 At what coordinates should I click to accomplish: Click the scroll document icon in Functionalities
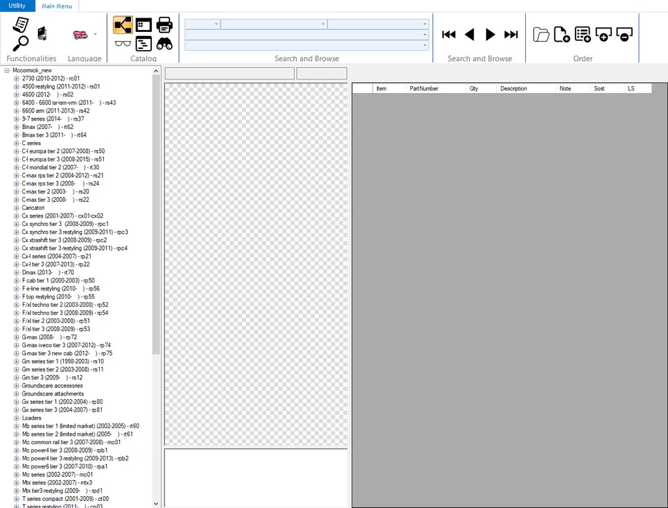click(20, 25)
